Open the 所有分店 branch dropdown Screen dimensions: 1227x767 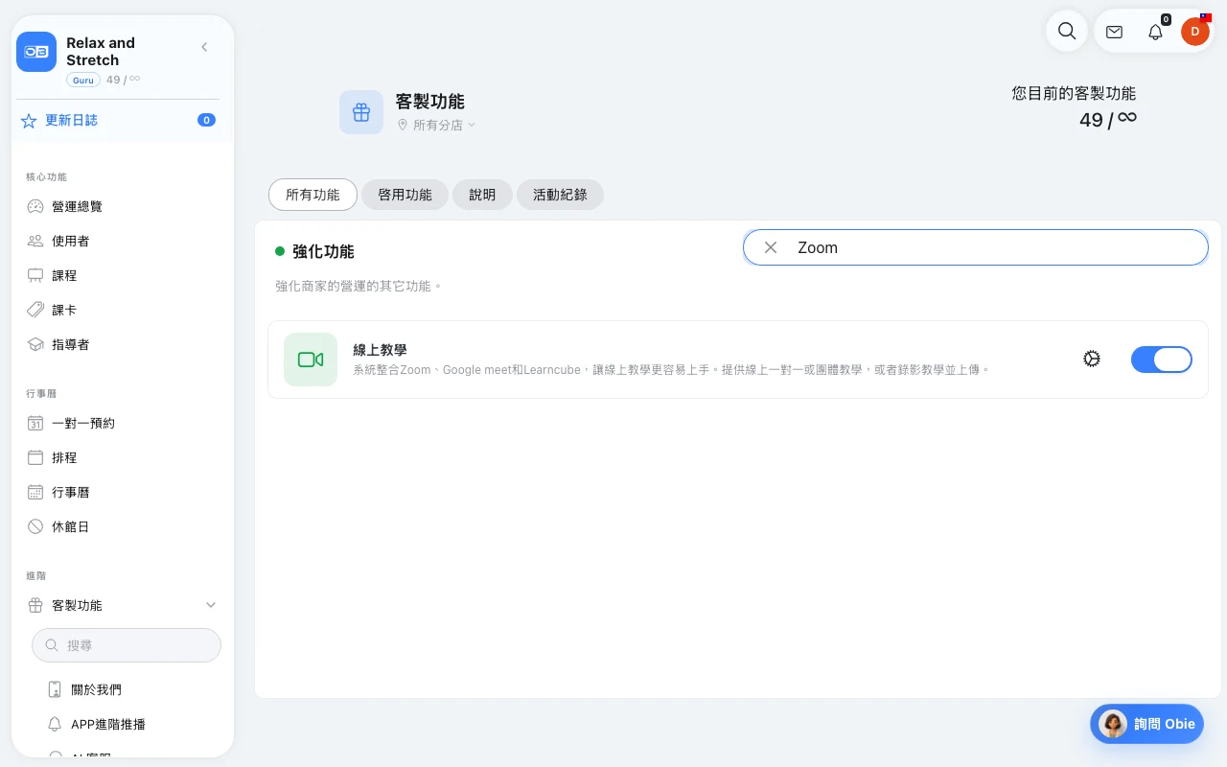[x=436, y=125]
